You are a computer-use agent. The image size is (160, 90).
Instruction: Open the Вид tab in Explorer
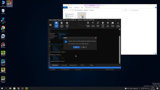(82, 7)
